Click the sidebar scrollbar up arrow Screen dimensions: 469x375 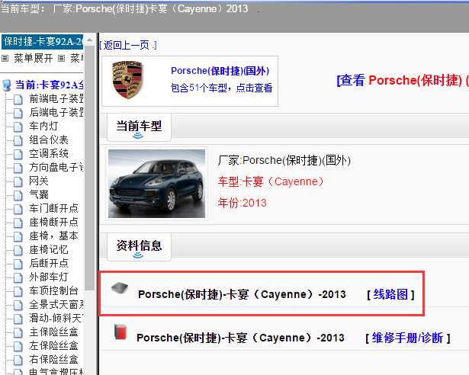(90, 40)
